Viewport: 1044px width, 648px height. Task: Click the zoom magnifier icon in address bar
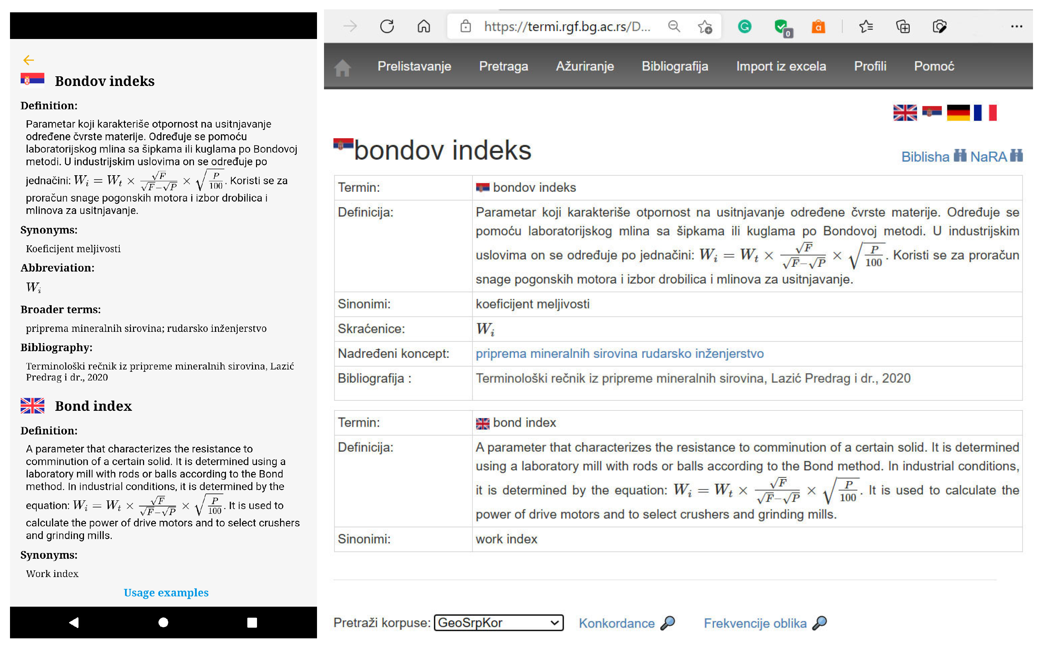click(674, 27)
